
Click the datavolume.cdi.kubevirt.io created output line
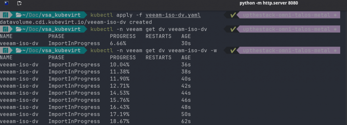[x=76, y=22]
